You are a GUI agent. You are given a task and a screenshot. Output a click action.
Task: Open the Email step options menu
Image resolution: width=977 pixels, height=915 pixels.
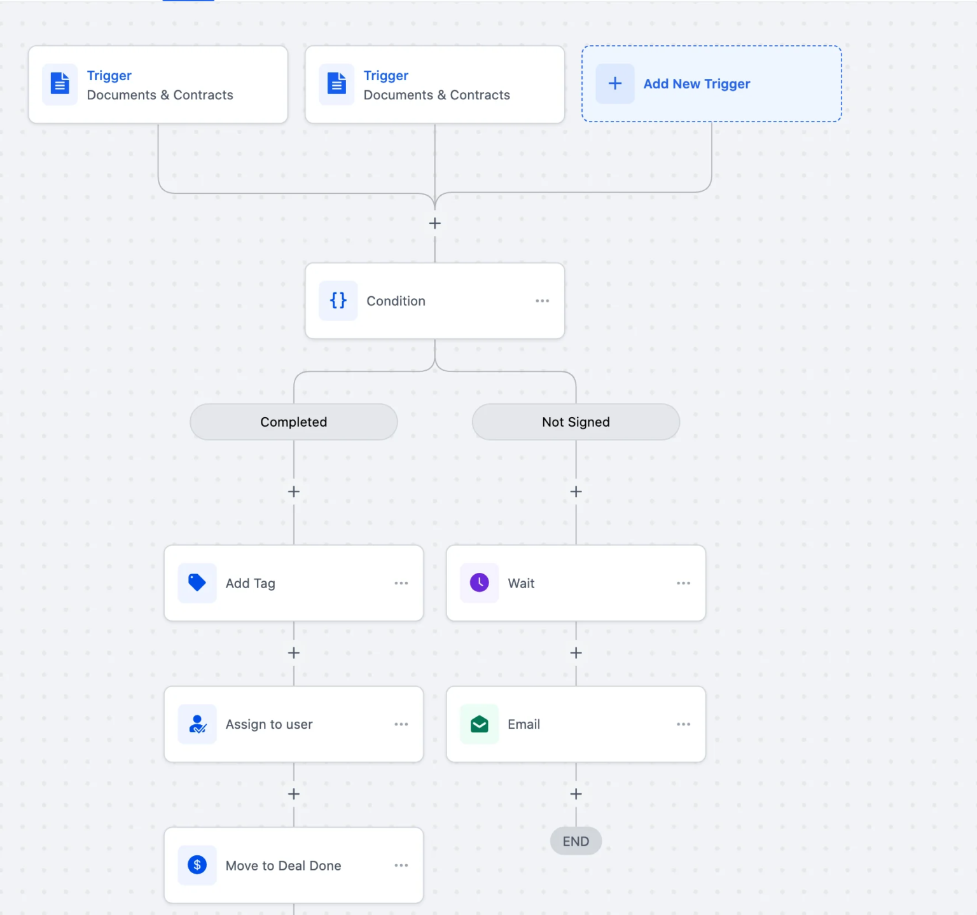pyautogui.click(x=684, y=724)
